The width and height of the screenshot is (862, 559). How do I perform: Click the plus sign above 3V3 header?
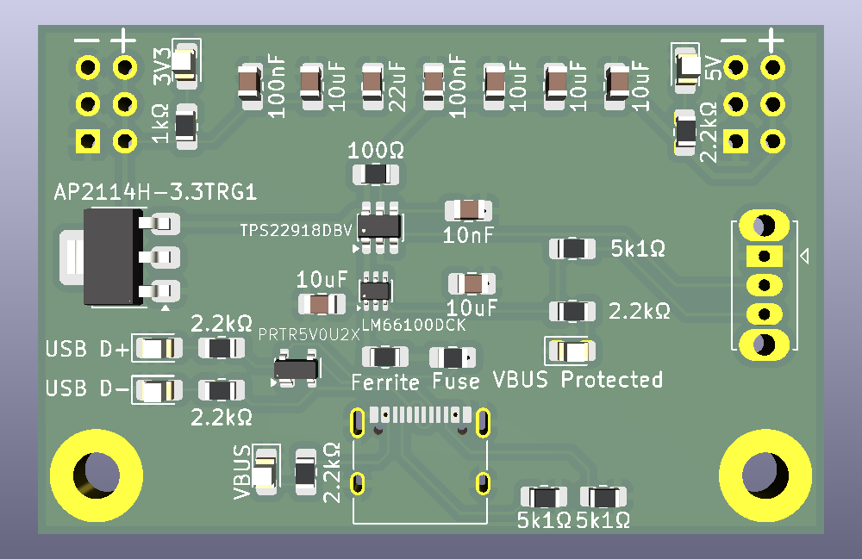point(123,40)
